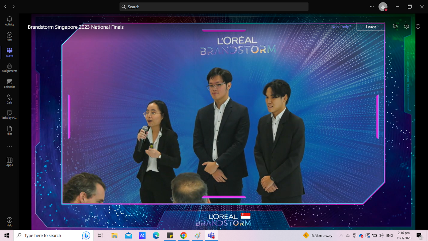
Task: Open Task View on the taskbar
Action: tap(100, 235)
